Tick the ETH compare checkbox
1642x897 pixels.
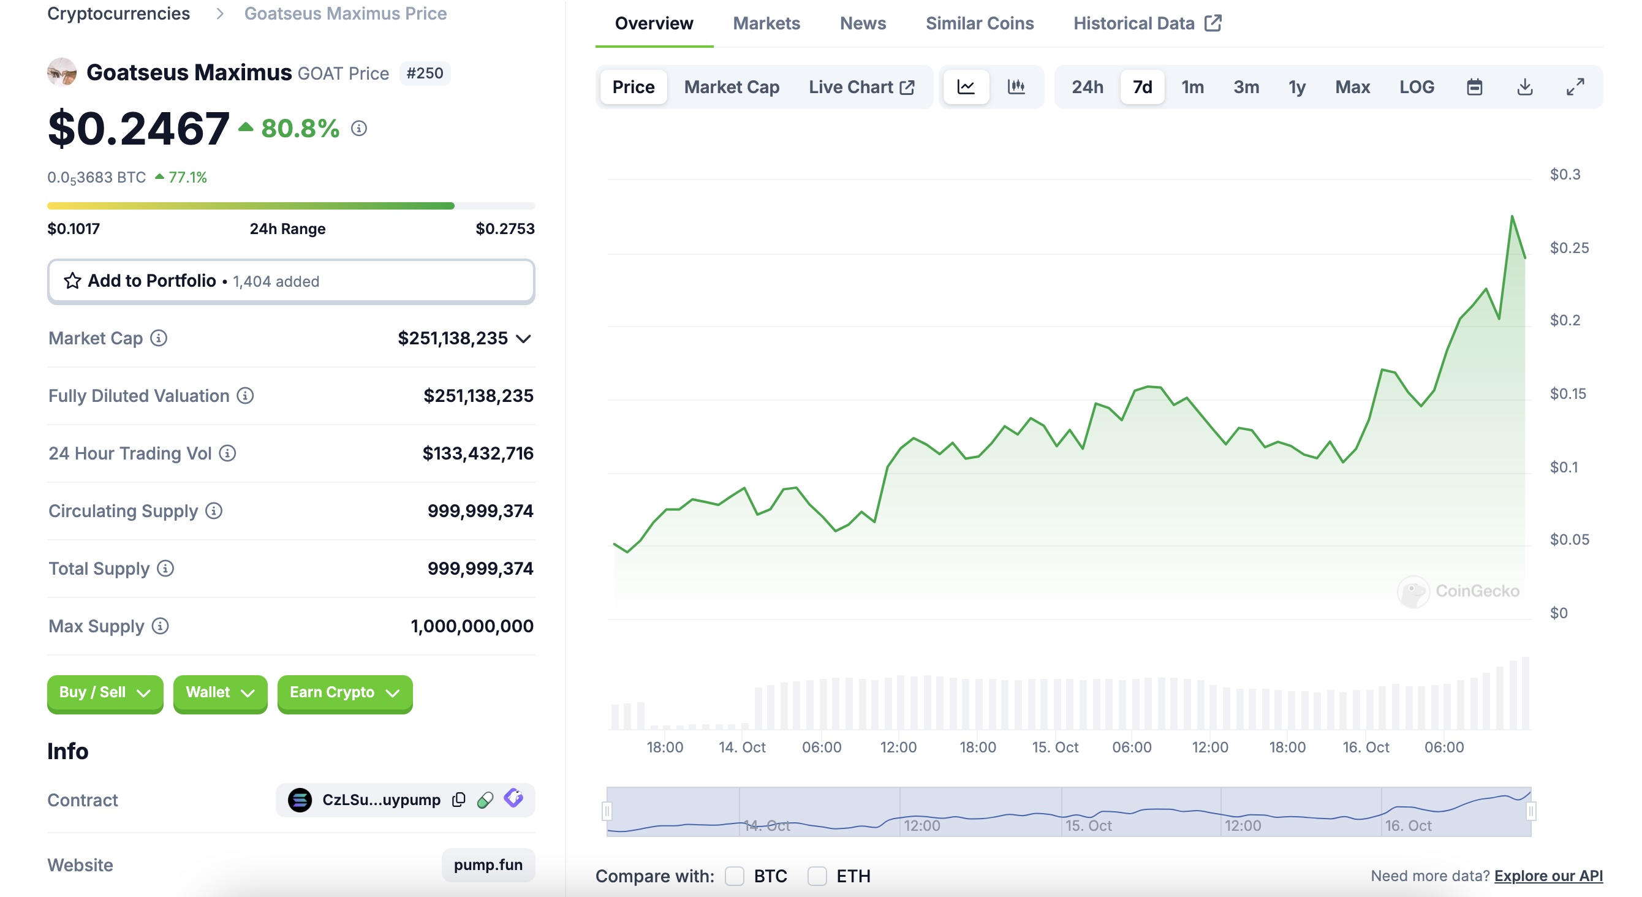click(x=817, y=876)
